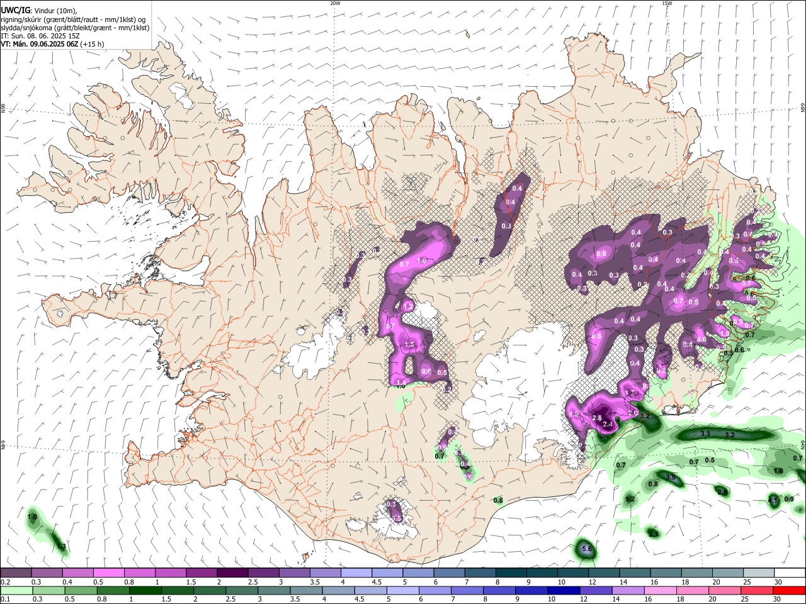Viewport: 806px width, 604px height.
Task: Click the snow legend swatch labeled 0.2
Action: (16, 573)
